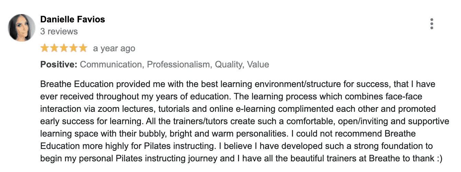Click the 'a year ago' timestamp

pyautogui.click(x=114, y=49)
